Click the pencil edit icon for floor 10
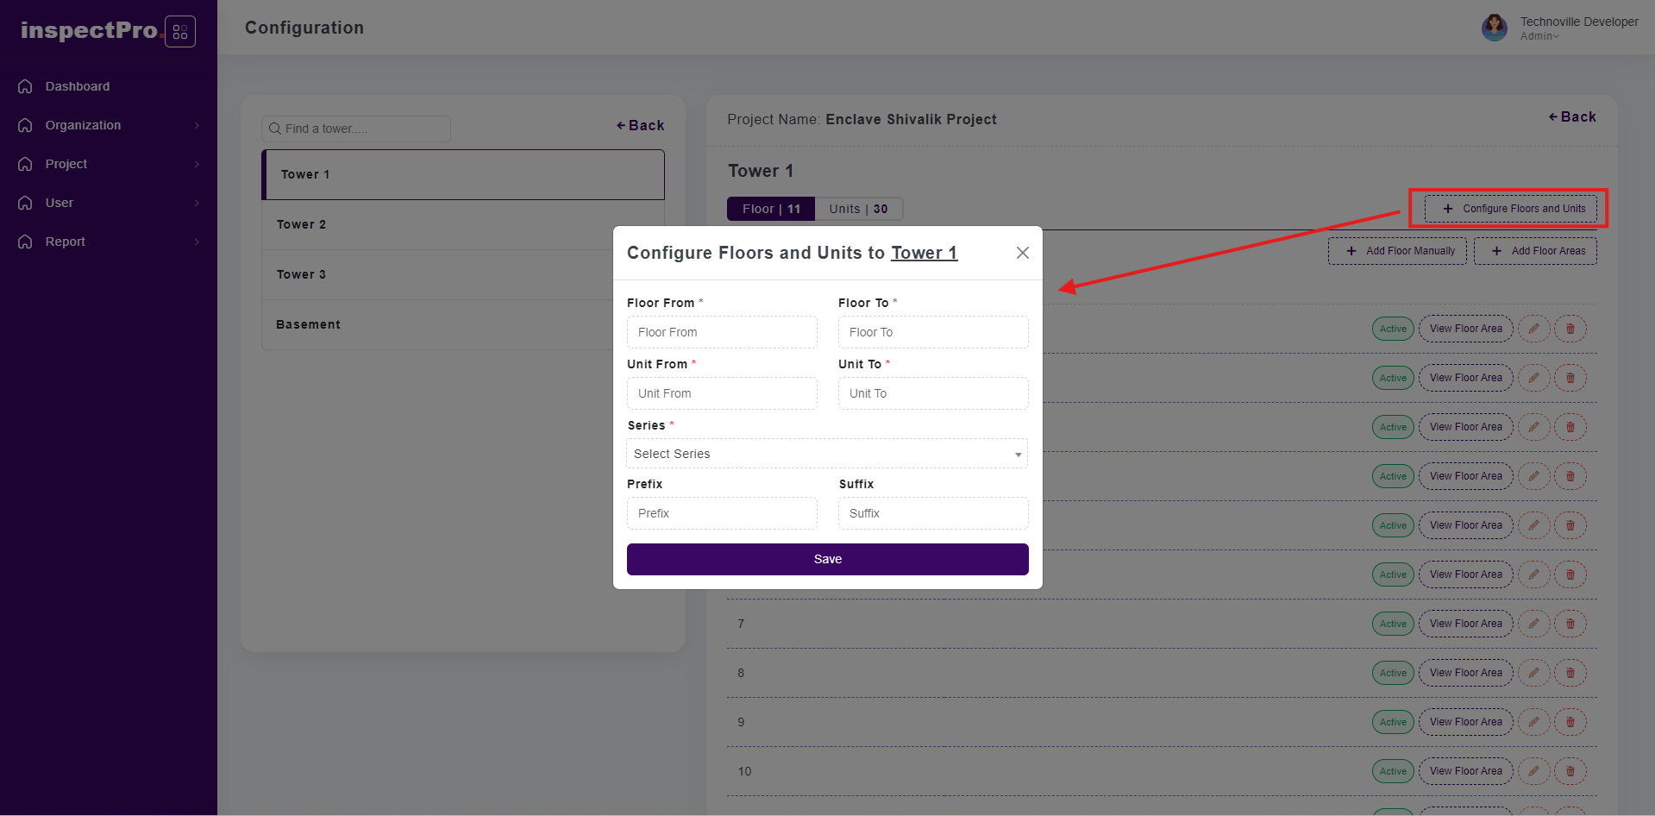Image resolution: width=1655 pixels, height=816 pixels. coord(1533,771)
